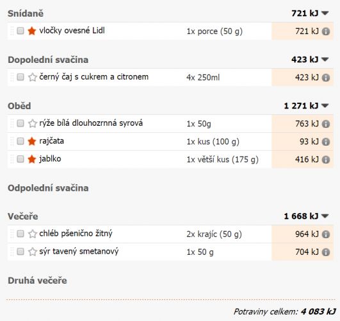Screen dimensions: 340x321
Task: Open the jablko food entry
Action: tap(50, 159)
